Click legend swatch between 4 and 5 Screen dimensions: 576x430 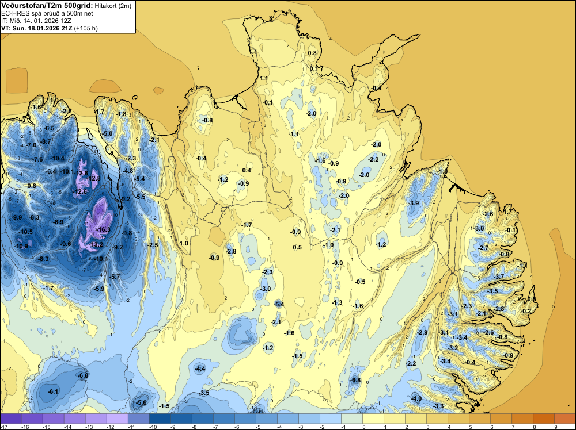458,419
